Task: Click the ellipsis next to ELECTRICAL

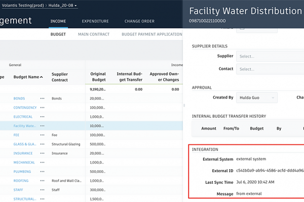Action: 43,117
